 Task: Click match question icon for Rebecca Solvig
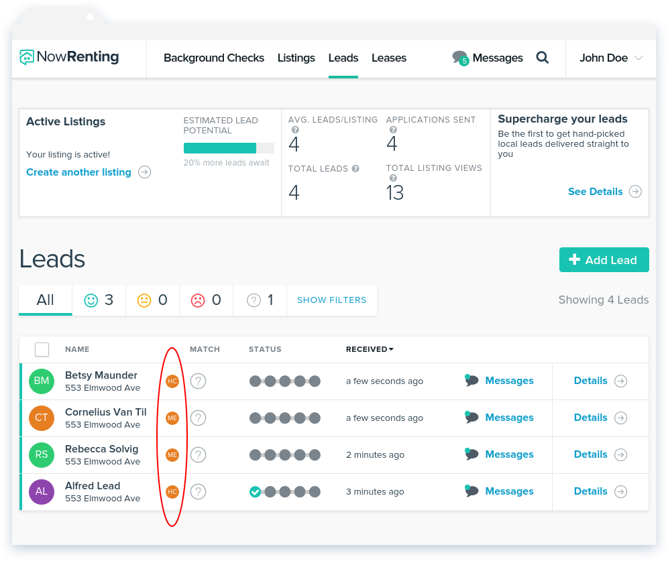tap(198, 454)
